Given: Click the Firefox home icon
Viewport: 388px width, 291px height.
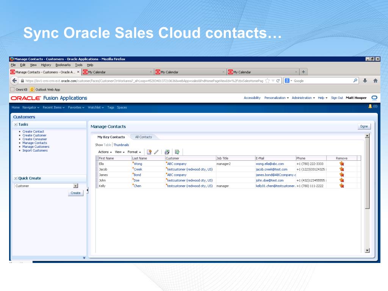Looking at the screenshot, I should click(375, 81).
